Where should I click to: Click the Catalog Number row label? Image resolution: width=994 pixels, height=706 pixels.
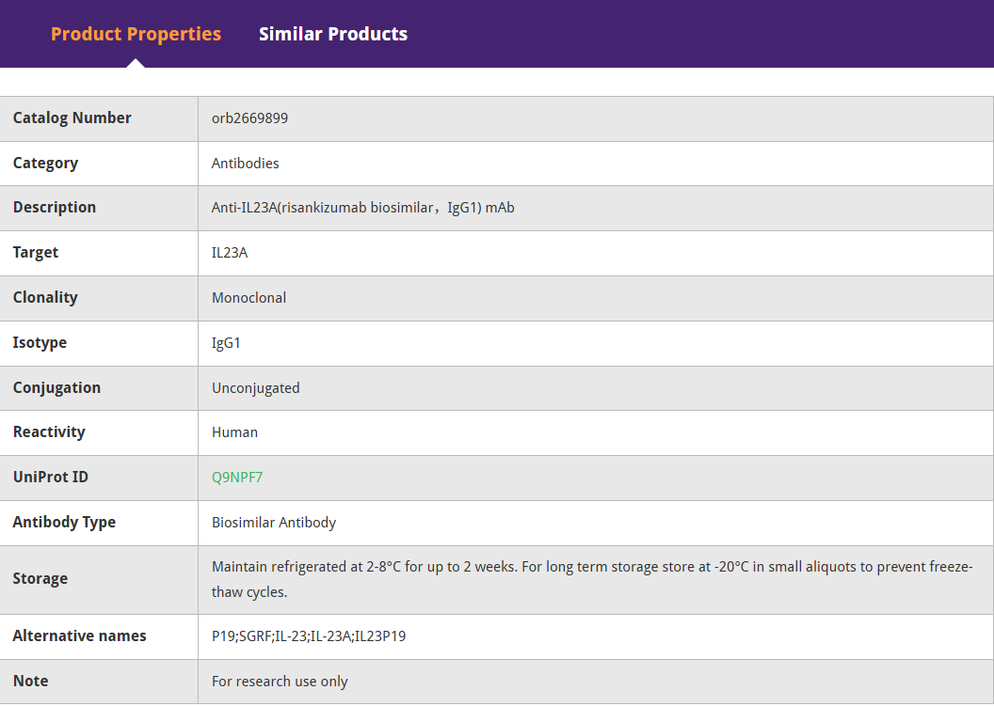pos(72,118)
